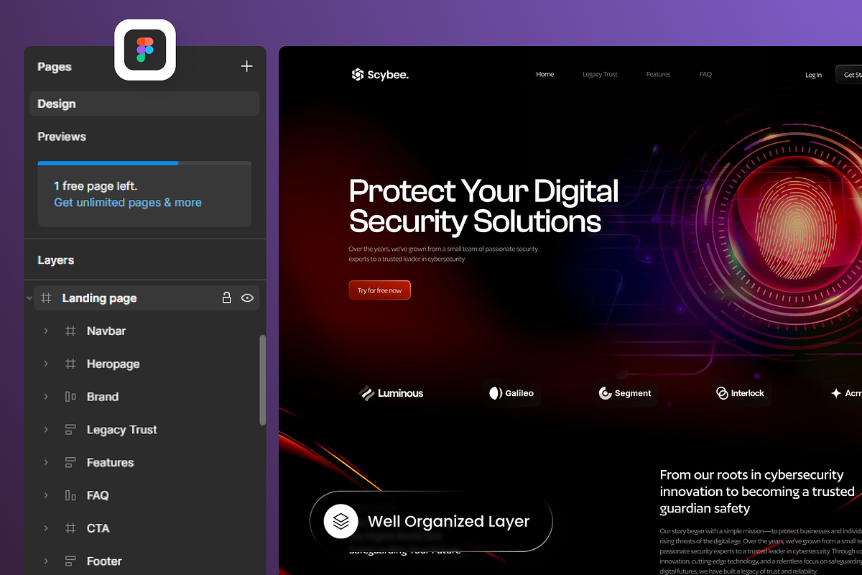Click the stacked layers badge icon
Screen dimensions: 862x575
click(x=341, y=521)
